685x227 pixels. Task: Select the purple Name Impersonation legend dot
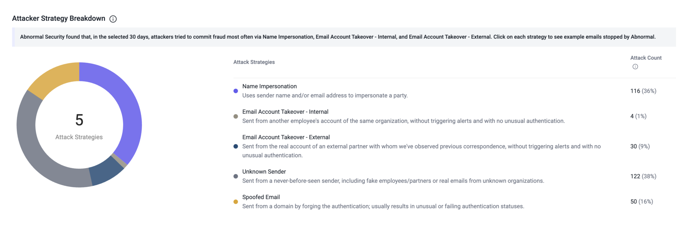tap(236, 91)
